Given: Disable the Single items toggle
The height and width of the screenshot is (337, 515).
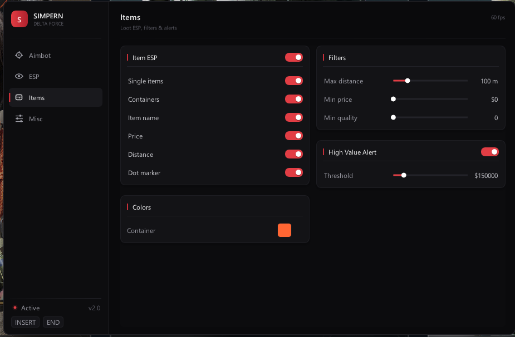Looking at the screenshot, I should coord(293,81).
